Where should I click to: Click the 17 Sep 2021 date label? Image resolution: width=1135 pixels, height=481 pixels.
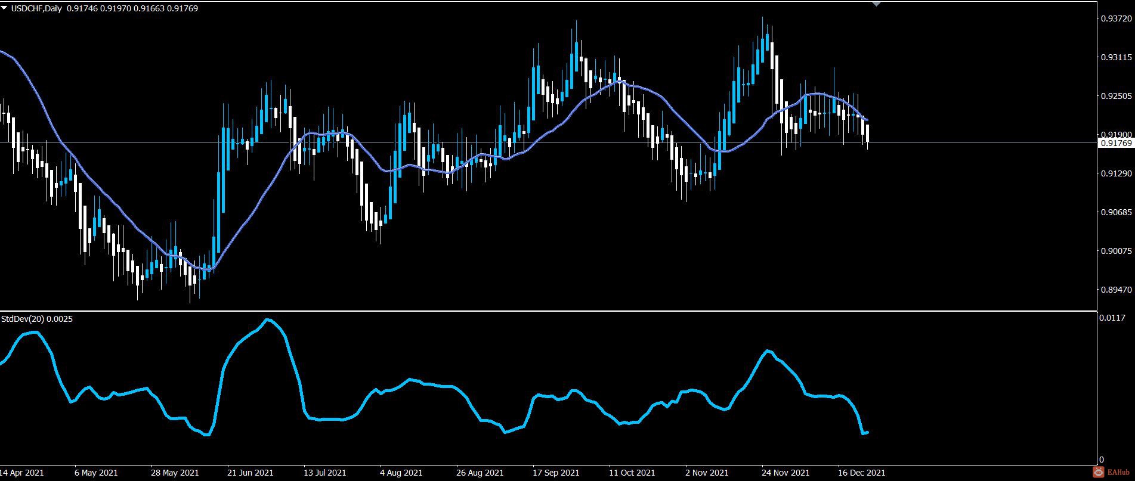(x=556, y=473)
